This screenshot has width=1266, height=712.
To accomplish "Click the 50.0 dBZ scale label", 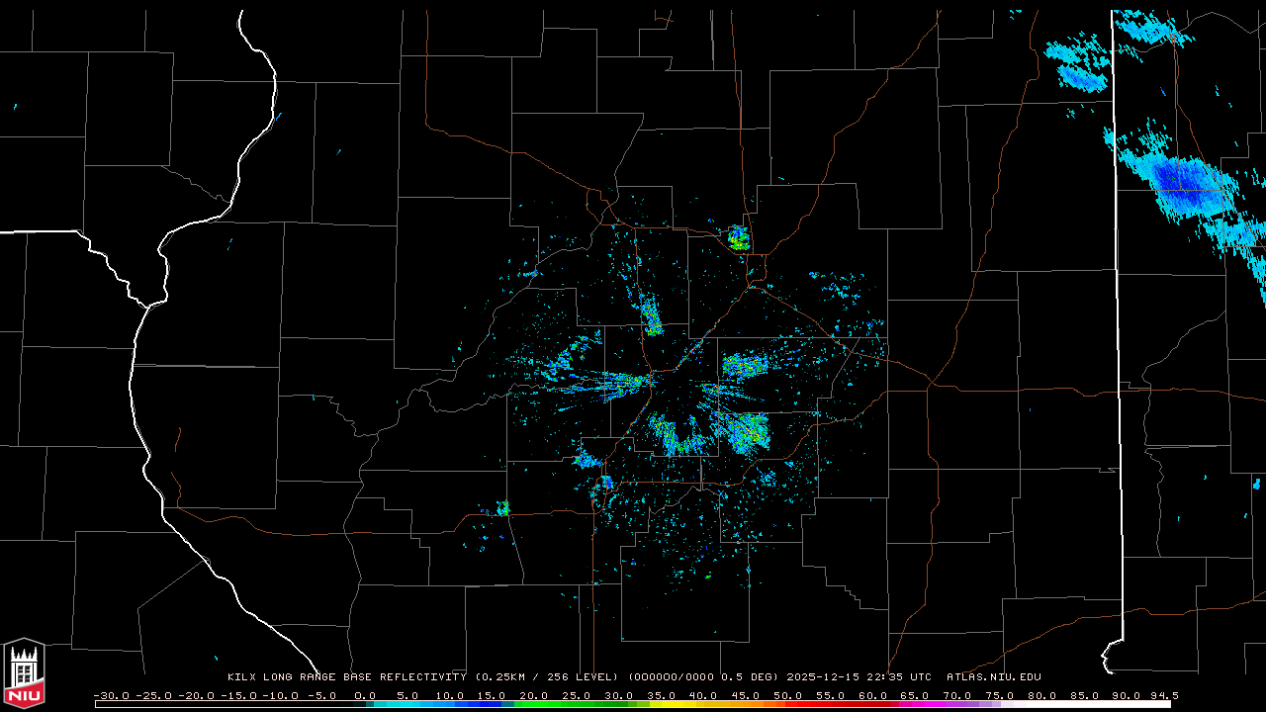I will [787, 695].
